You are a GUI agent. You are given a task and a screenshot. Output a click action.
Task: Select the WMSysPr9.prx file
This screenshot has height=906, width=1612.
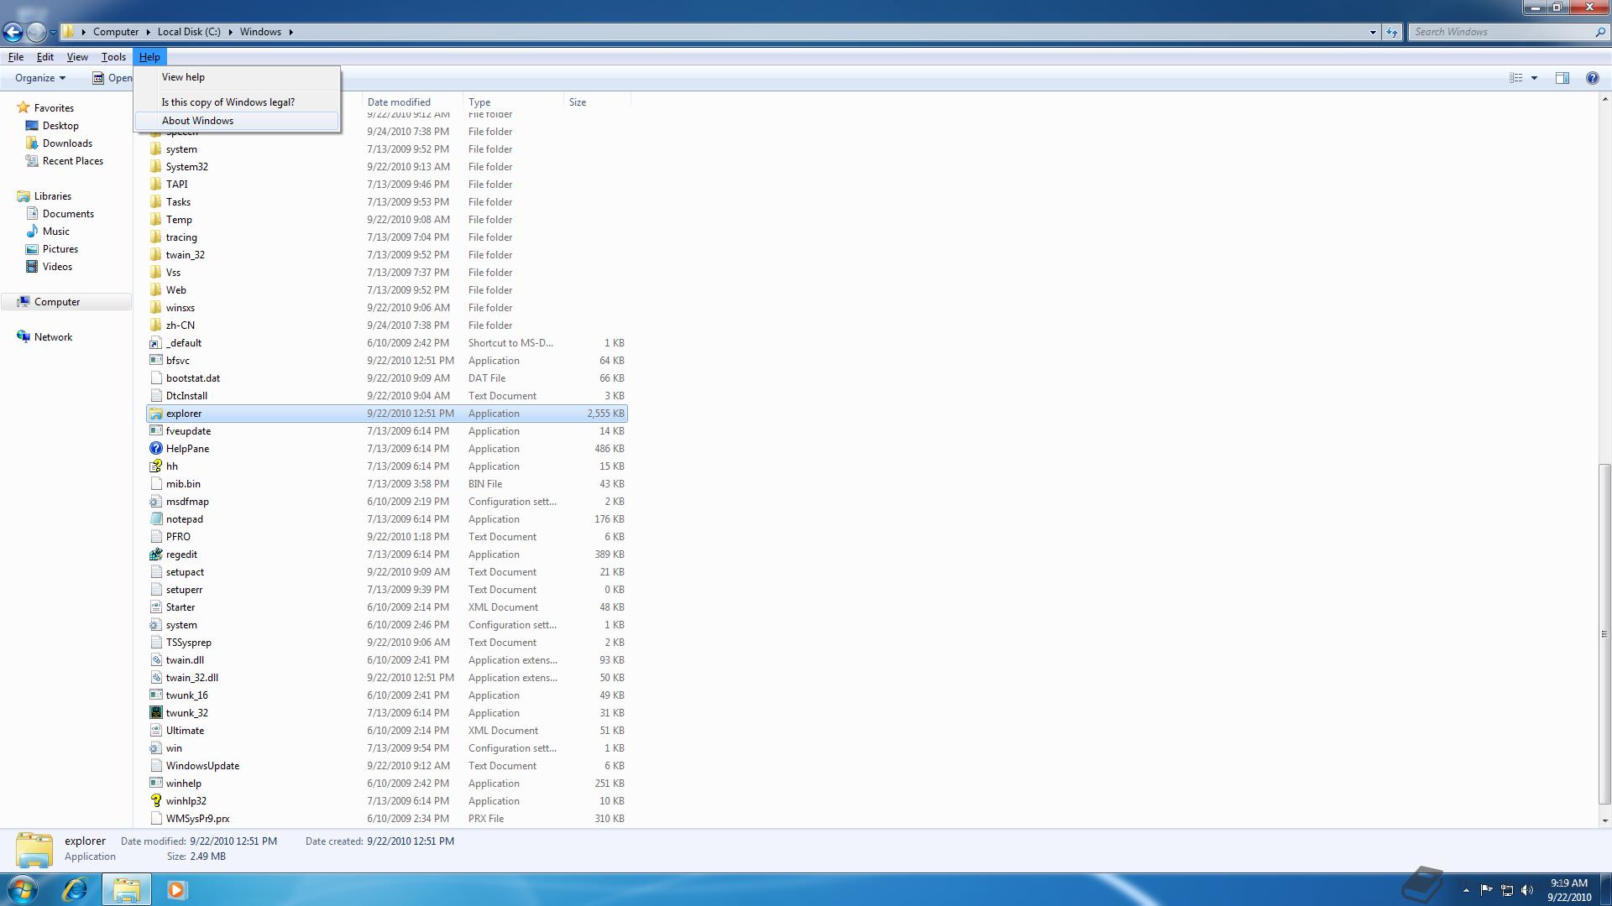(197, 819)
